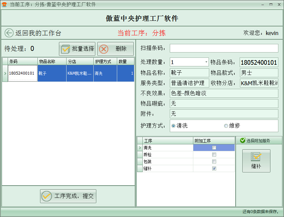
Task: Select the 维修 radio button
Action: (x=226, y=126)
